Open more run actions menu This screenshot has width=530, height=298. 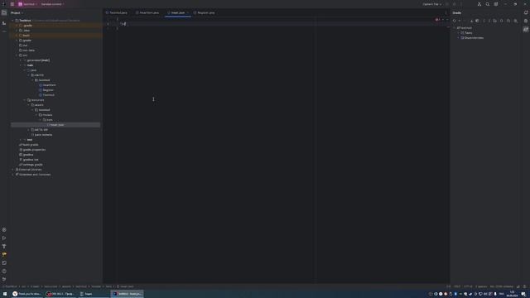(x=461, y=4)
